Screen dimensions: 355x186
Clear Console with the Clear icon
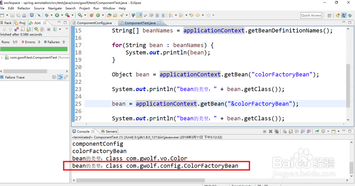[285, 131]
